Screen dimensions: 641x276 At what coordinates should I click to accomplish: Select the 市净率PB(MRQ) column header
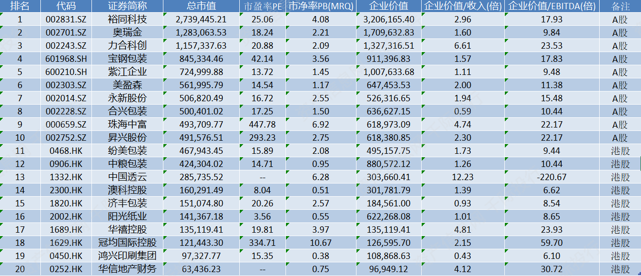[x=321, y=6]
